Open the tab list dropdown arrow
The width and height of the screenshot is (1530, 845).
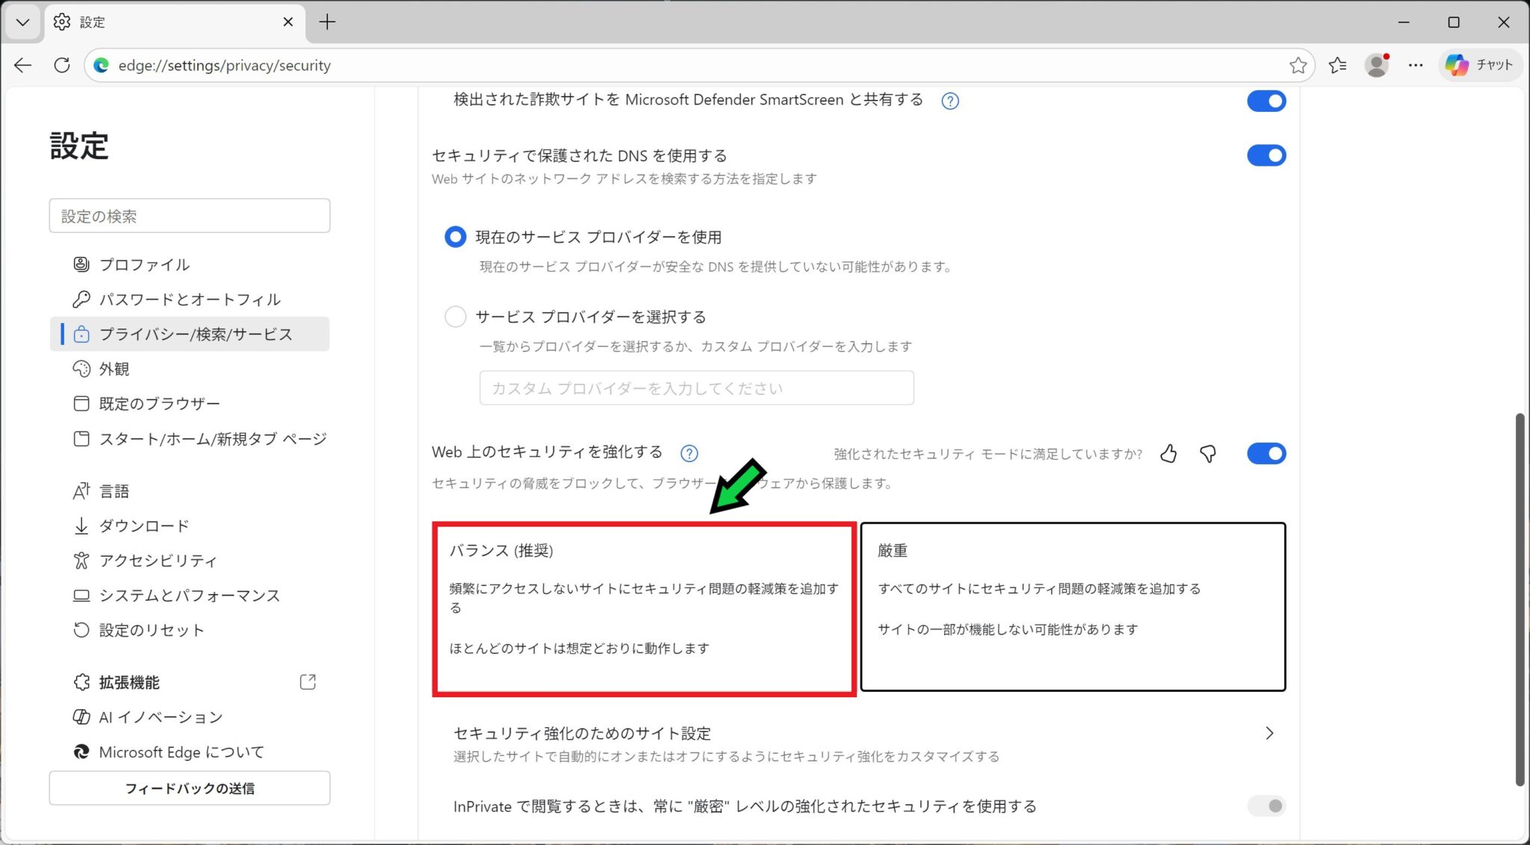22,22
